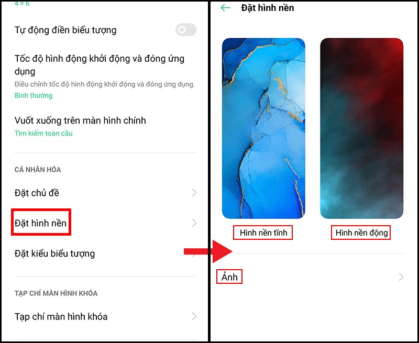Viewport: 419px width, 343px height.
Task: Tap Tìm kiếm toàn cầu green value
Action: pyautogui.click(x=43, y=133)
